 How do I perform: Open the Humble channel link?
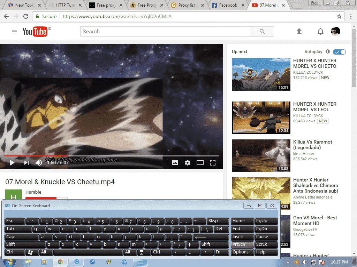(x=33, y=192)
